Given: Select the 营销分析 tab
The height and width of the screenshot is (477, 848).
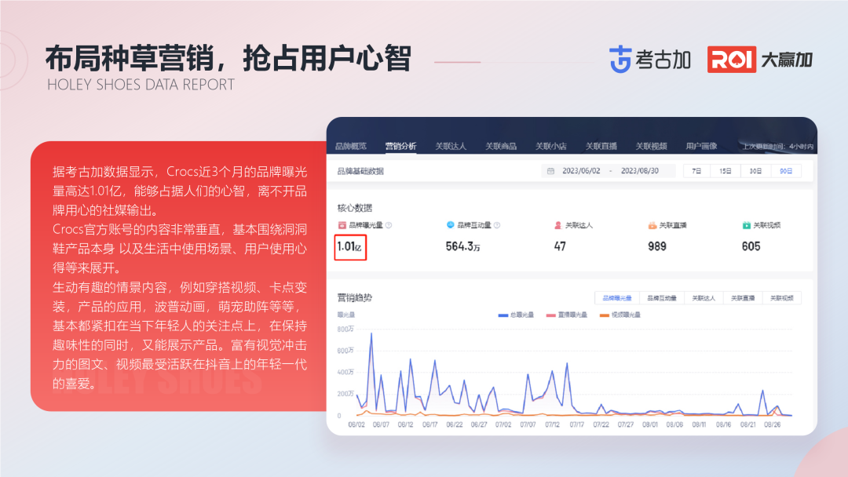Looking at the screenshot, I should coord(400,147).
